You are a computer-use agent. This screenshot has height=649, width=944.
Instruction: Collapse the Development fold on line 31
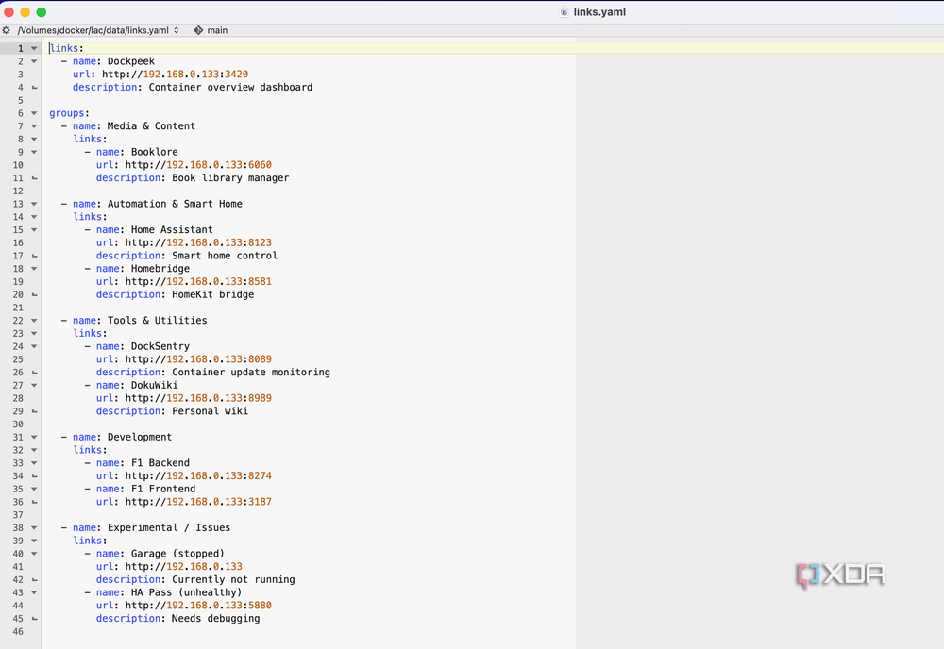(x=34, y=438)
